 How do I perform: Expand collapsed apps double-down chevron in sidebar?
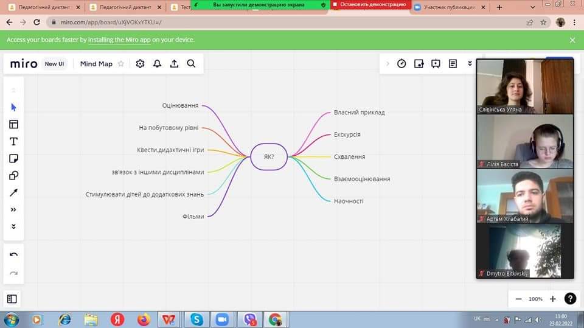click(14, 226)
